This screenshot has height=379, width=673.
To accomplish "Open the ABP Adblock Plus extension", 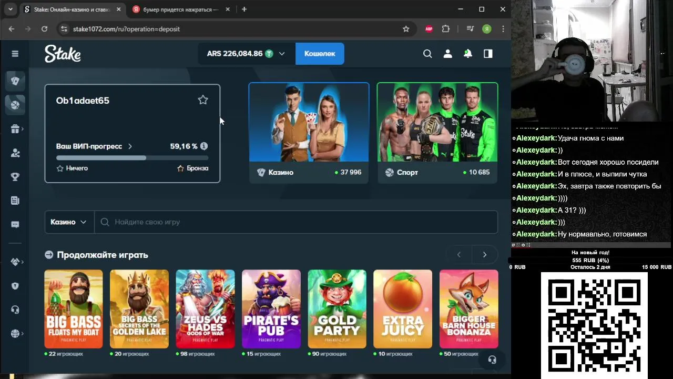I will tap(429, 29).
